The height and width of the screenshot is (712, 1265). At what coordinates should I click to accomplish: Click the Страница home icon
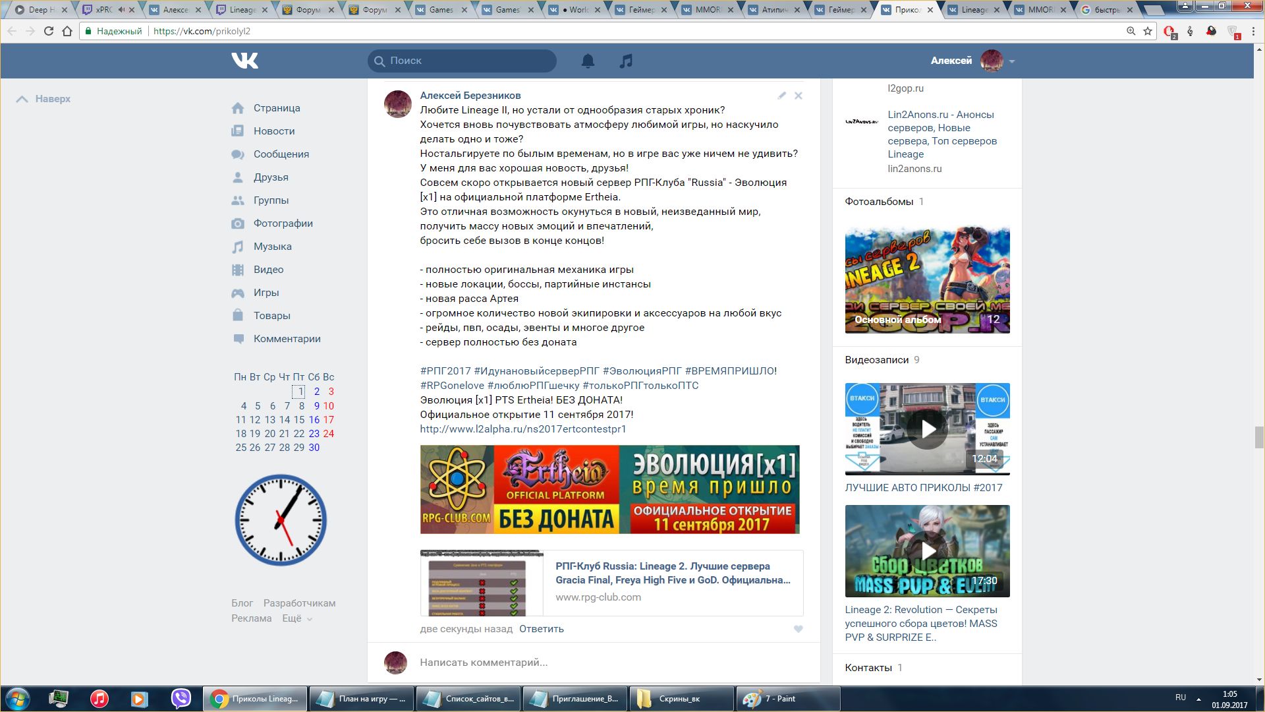pos(238,108)
